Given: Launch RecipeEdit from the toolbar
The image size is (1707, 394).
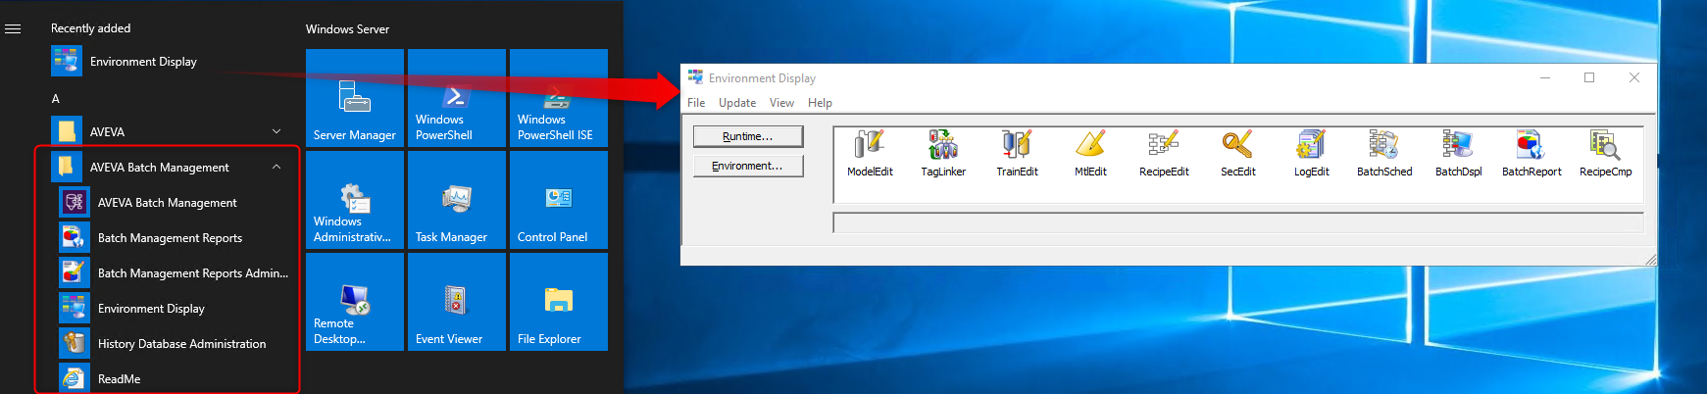Looking at the screenshot, I should [1164, 153].
